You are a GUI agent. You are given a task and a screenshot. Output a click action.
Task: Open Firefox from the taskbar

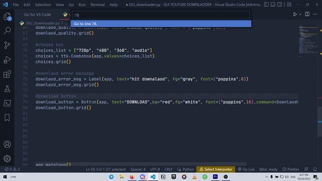pyautogui.click(x=132, y=176)
